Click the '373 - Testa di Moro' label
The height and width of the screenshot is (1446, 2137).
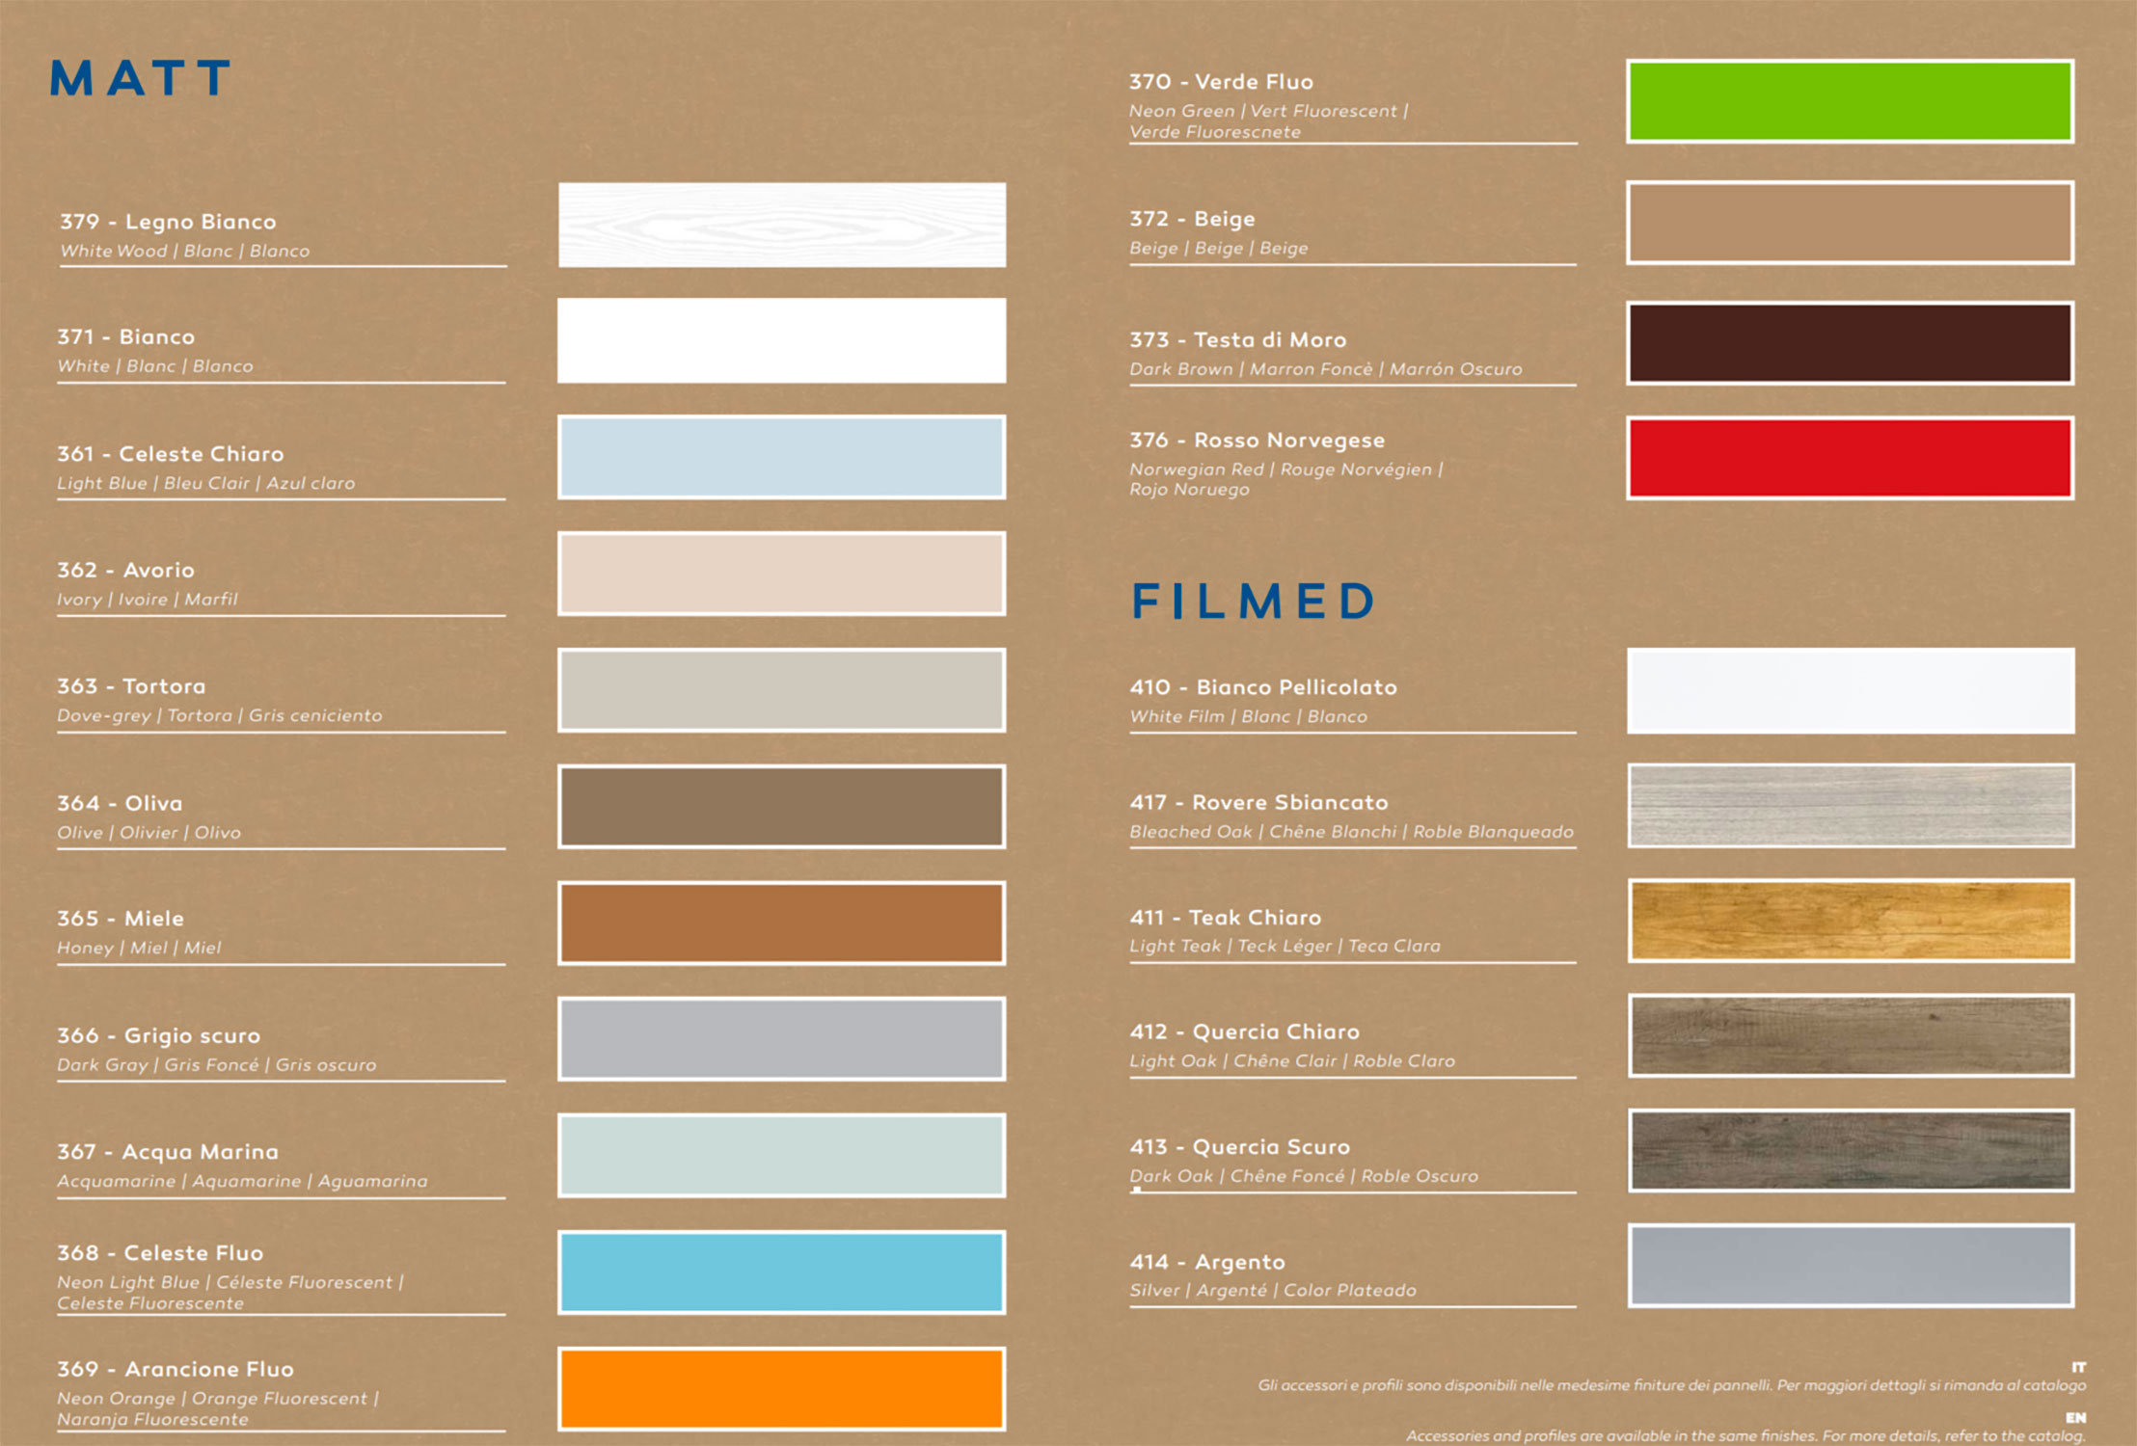(1238, 340)
